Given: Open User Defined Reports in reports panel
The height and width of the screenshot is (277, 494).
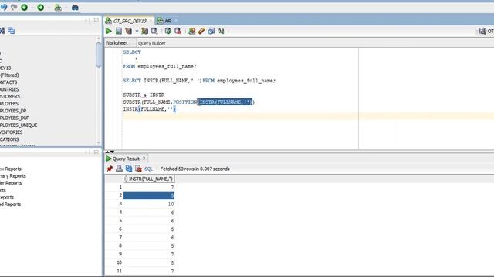Looking at the screenshot, I should tap(10, 205).
